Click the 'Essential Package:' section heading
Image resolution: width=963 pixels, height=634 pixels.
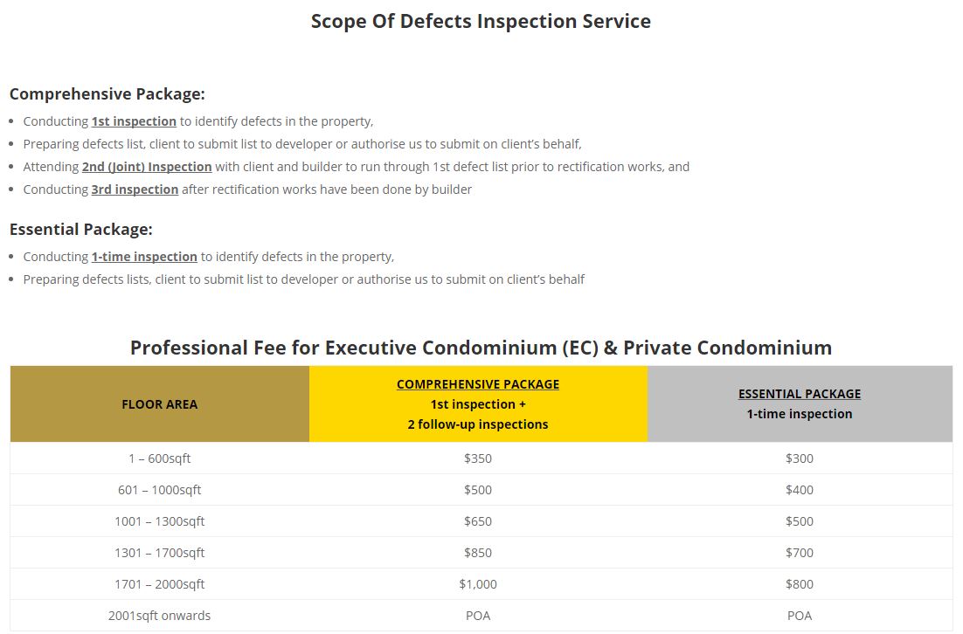coord(80,230)
